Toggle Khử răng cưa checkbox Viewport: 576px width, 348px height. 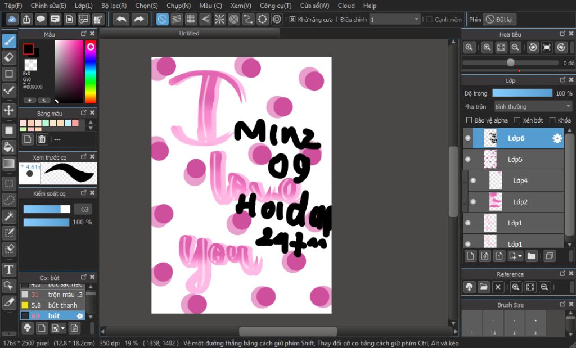pyautogui.click(x=292, y=20)
